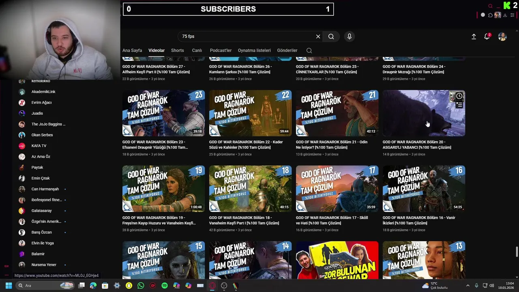Click the page vertical scrollbar thumb
Screen dimensions: 519x292
point(517,251)
